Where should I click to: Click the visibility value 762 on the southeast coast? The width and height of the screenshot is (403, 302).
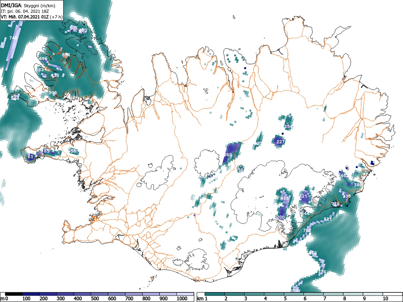tap(307, 230)
